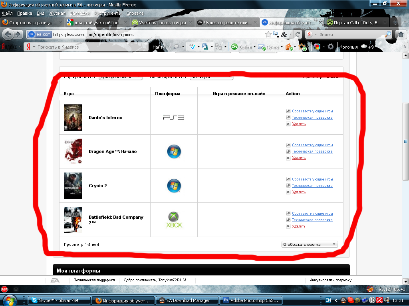This screenshot has width=409, height=306.
Task: Show hidden system tray icons
Action: point(336,300)
